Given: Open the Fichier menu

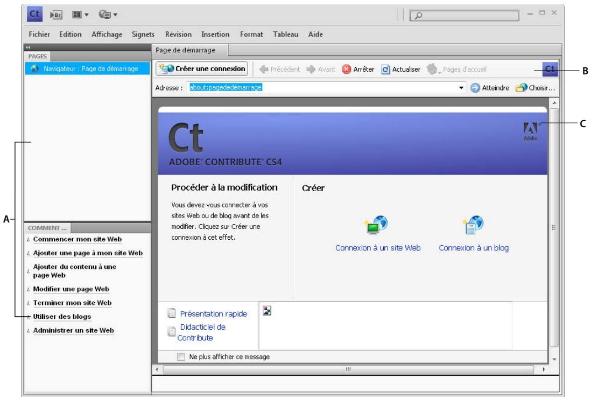Looking at the screenshot, I should (x=39, y=34).
